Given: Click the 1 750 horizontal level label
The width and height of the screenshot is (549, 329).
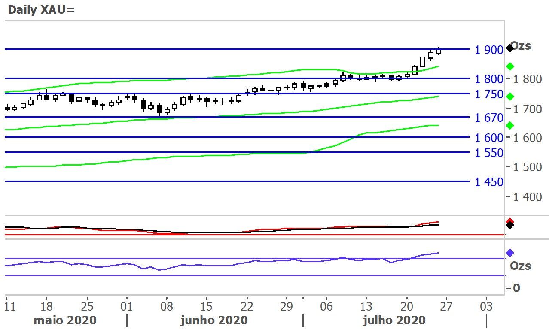Looking at the screenshot, I should (489, 94).
